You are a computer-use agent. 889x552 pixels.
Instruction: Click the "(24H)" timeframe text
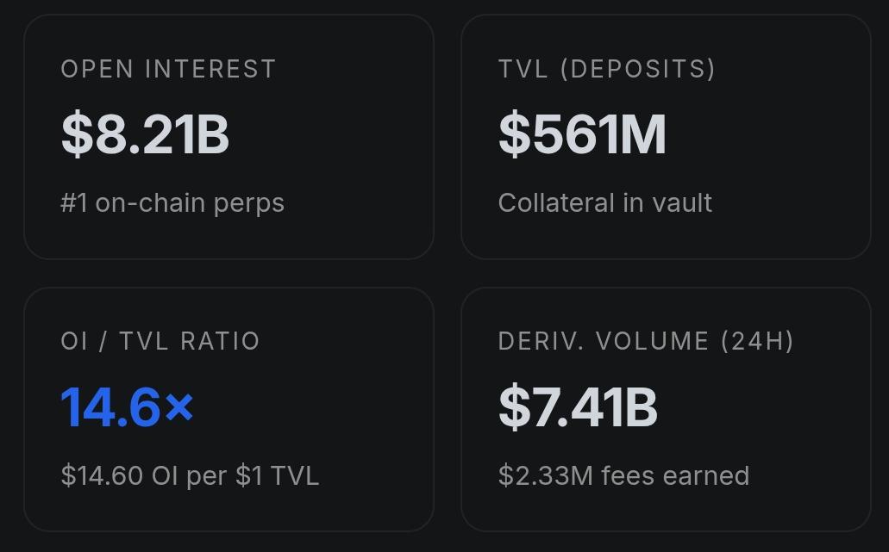pyautogui.click(x=757, y=341)
